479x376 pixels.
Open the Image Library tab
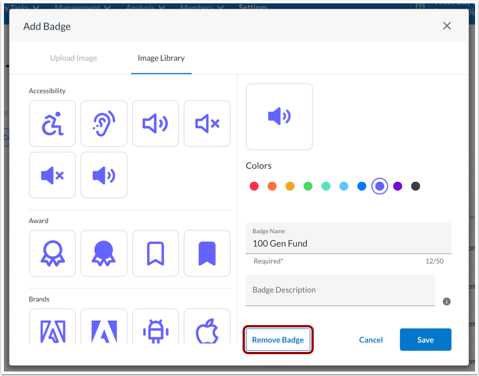(161, 58)
